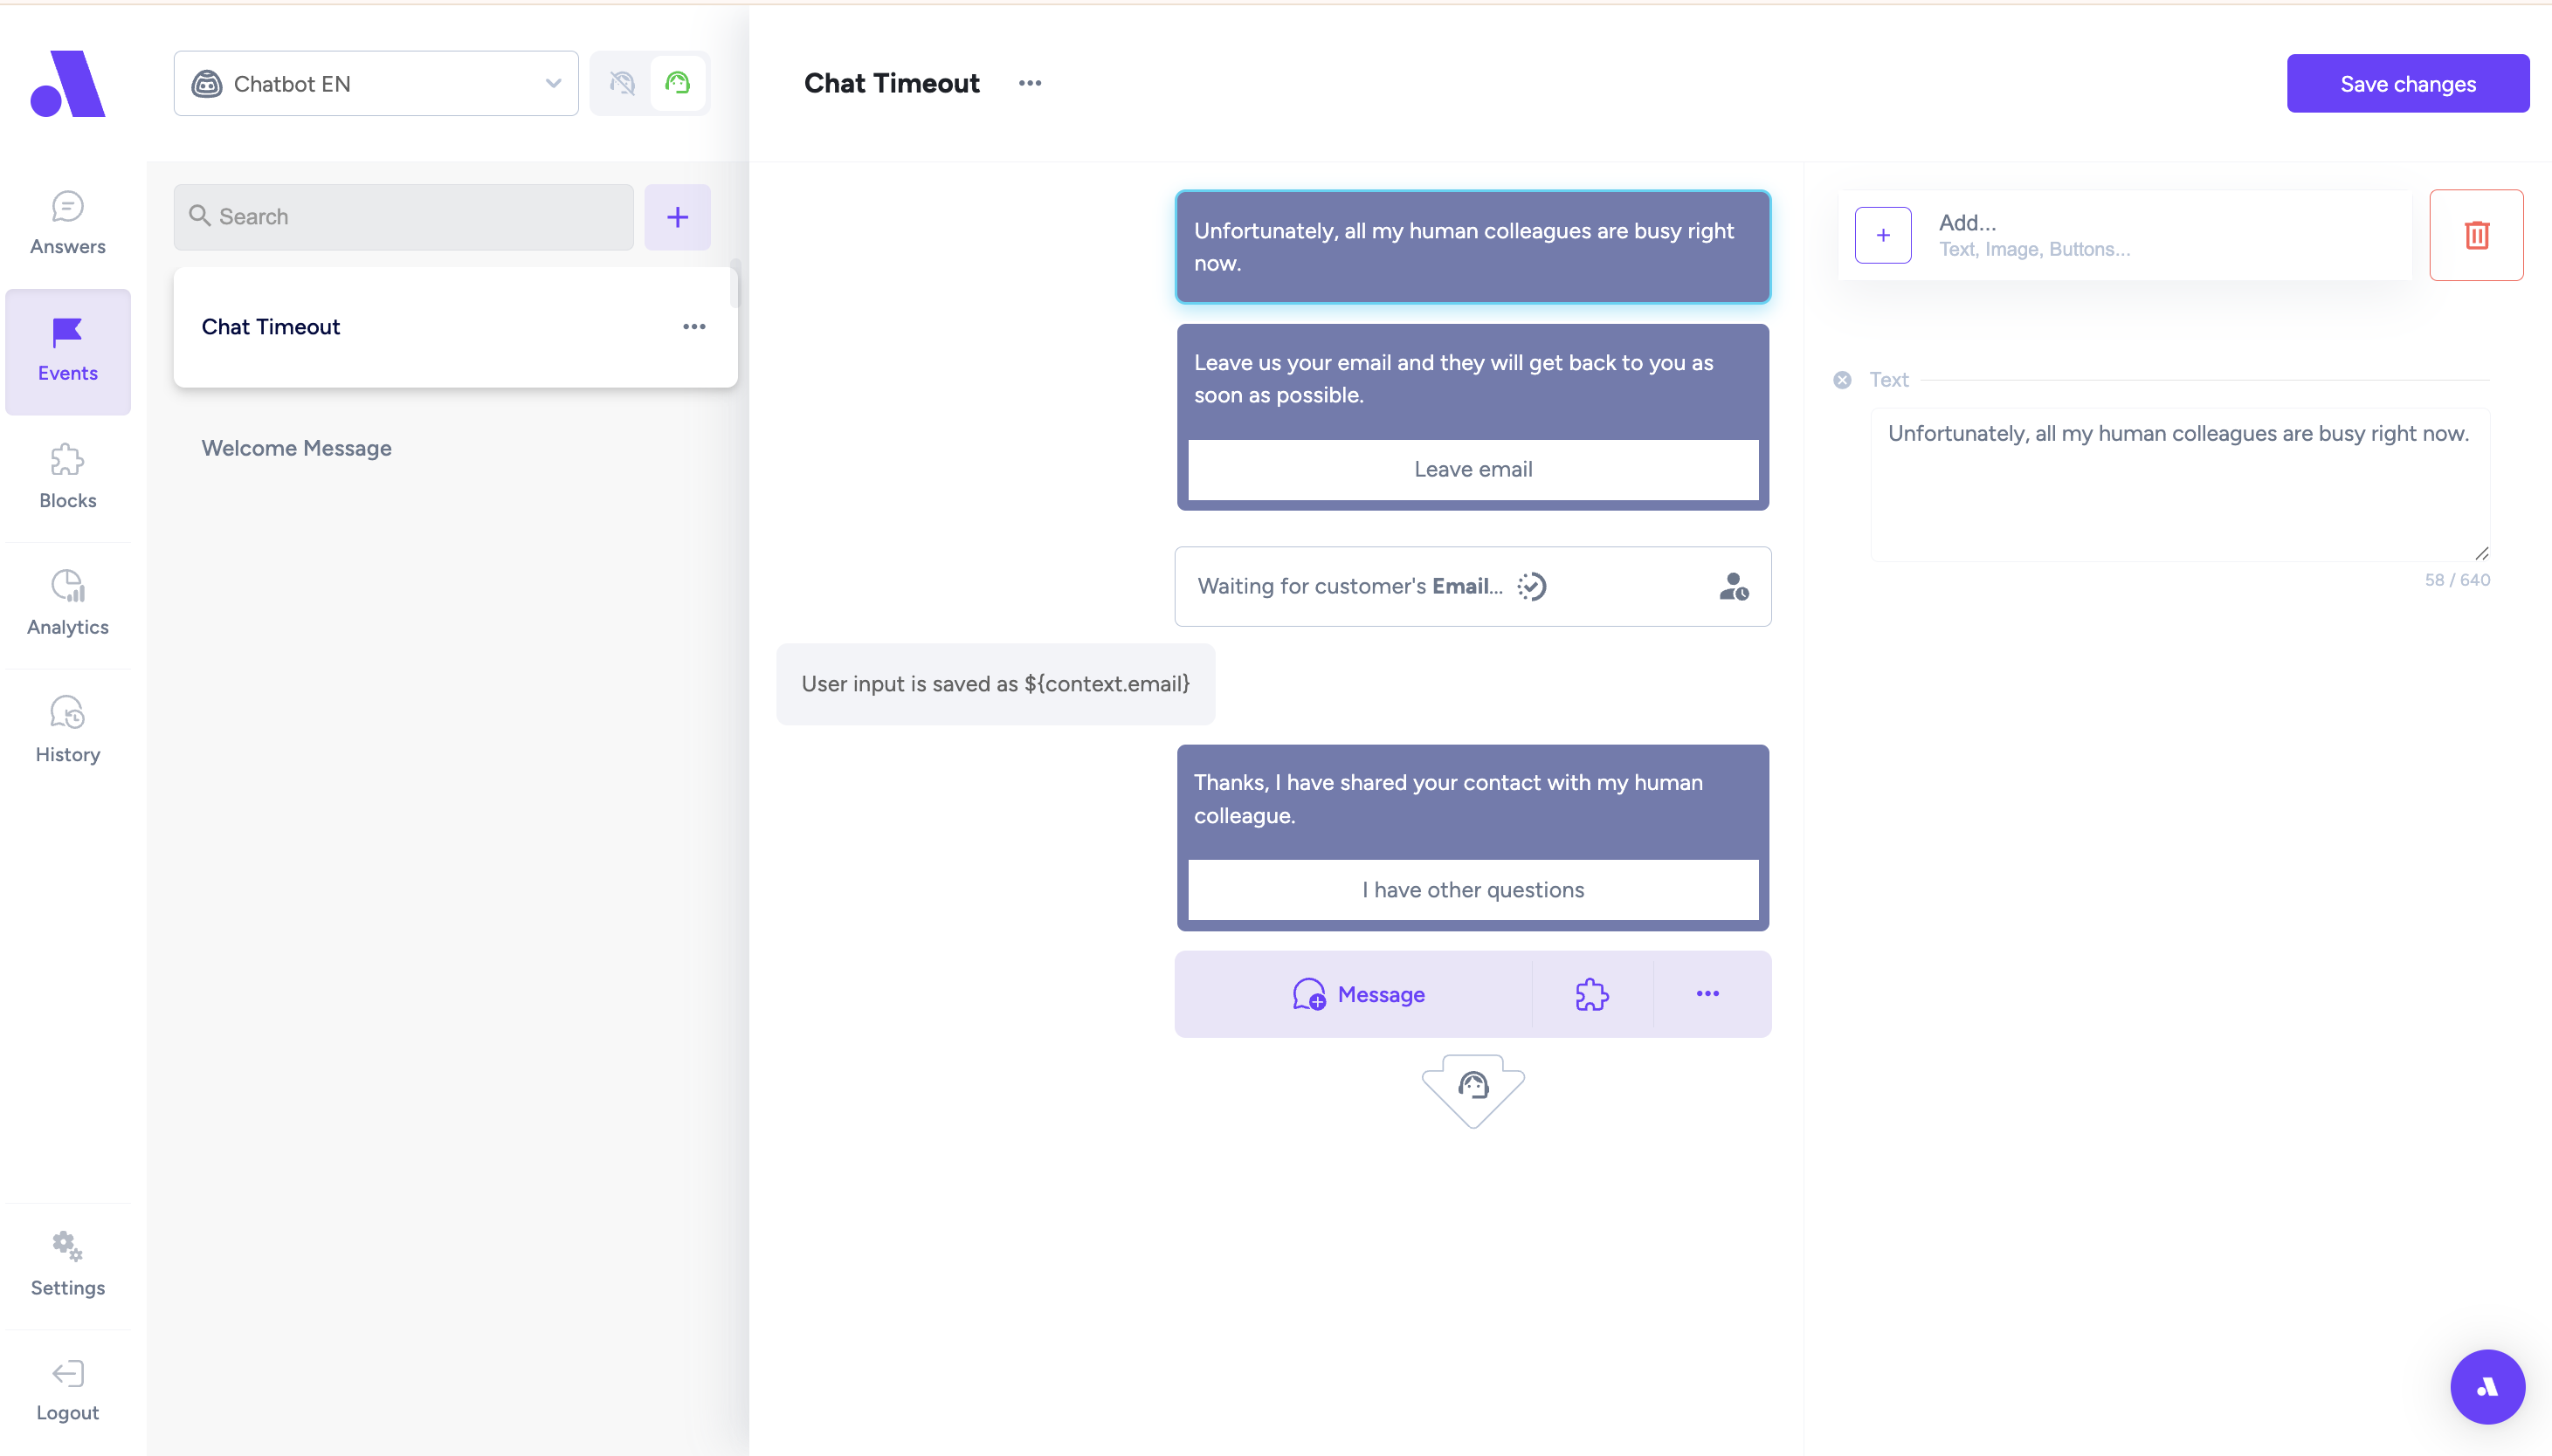
Task: Click the events Search field
Action: (x=404, y=216)
